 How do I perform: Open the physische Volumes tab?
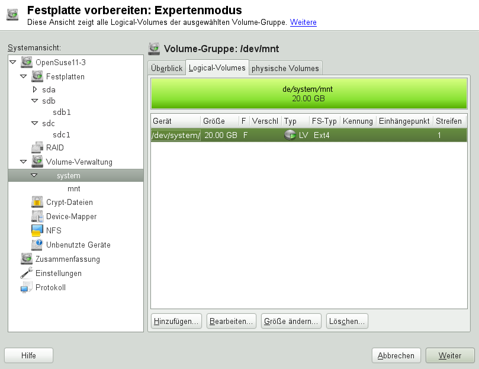(285, 68)
